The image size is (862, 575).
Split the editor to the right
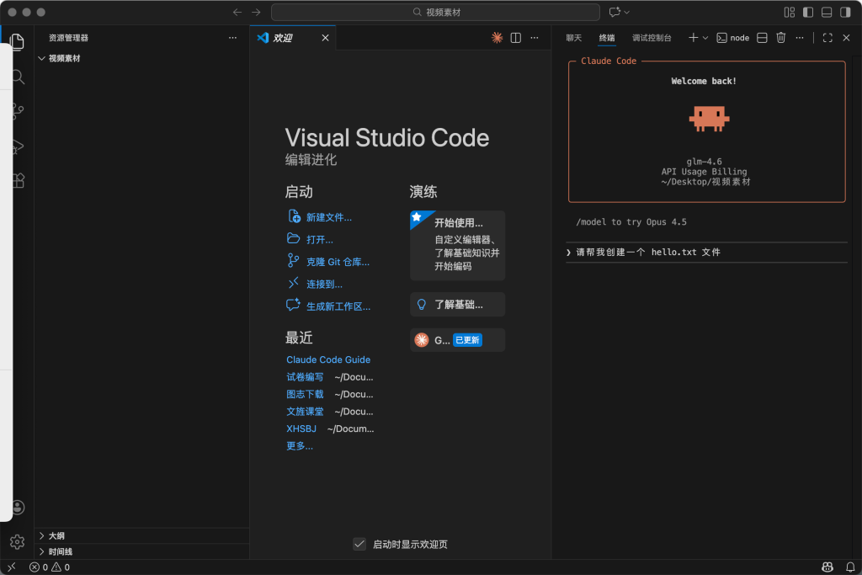pyautogui.click(x=516, y=38)
